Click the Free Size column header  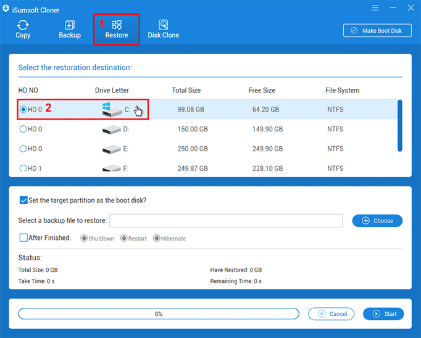click(x=262, y=90)
